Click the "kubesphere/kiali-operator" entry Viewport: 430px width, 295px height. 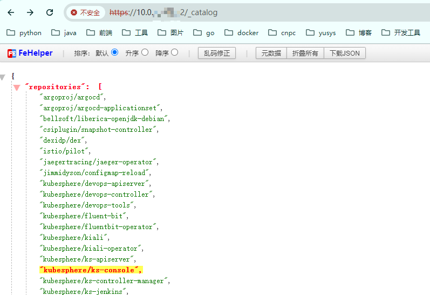(92, 249)
